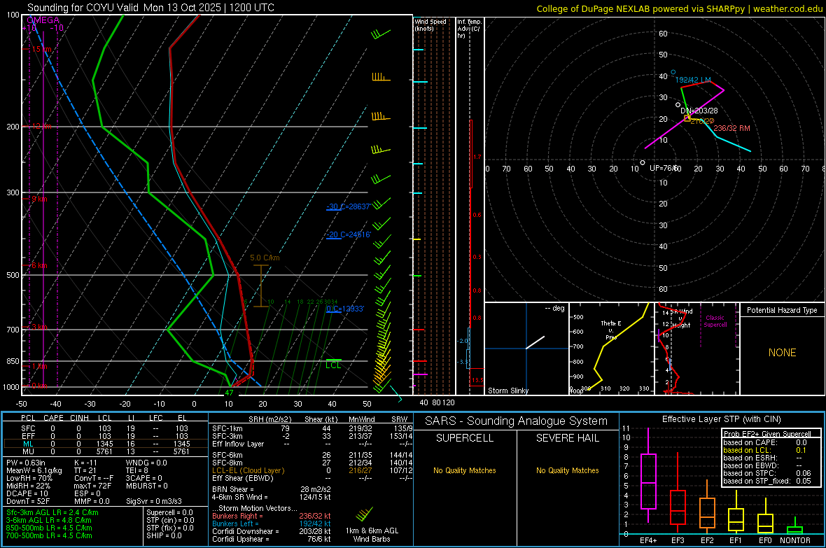Click the SEVERE HAIL column header
This screenshot has width=826, height=548.
click(x=568, y=438)
